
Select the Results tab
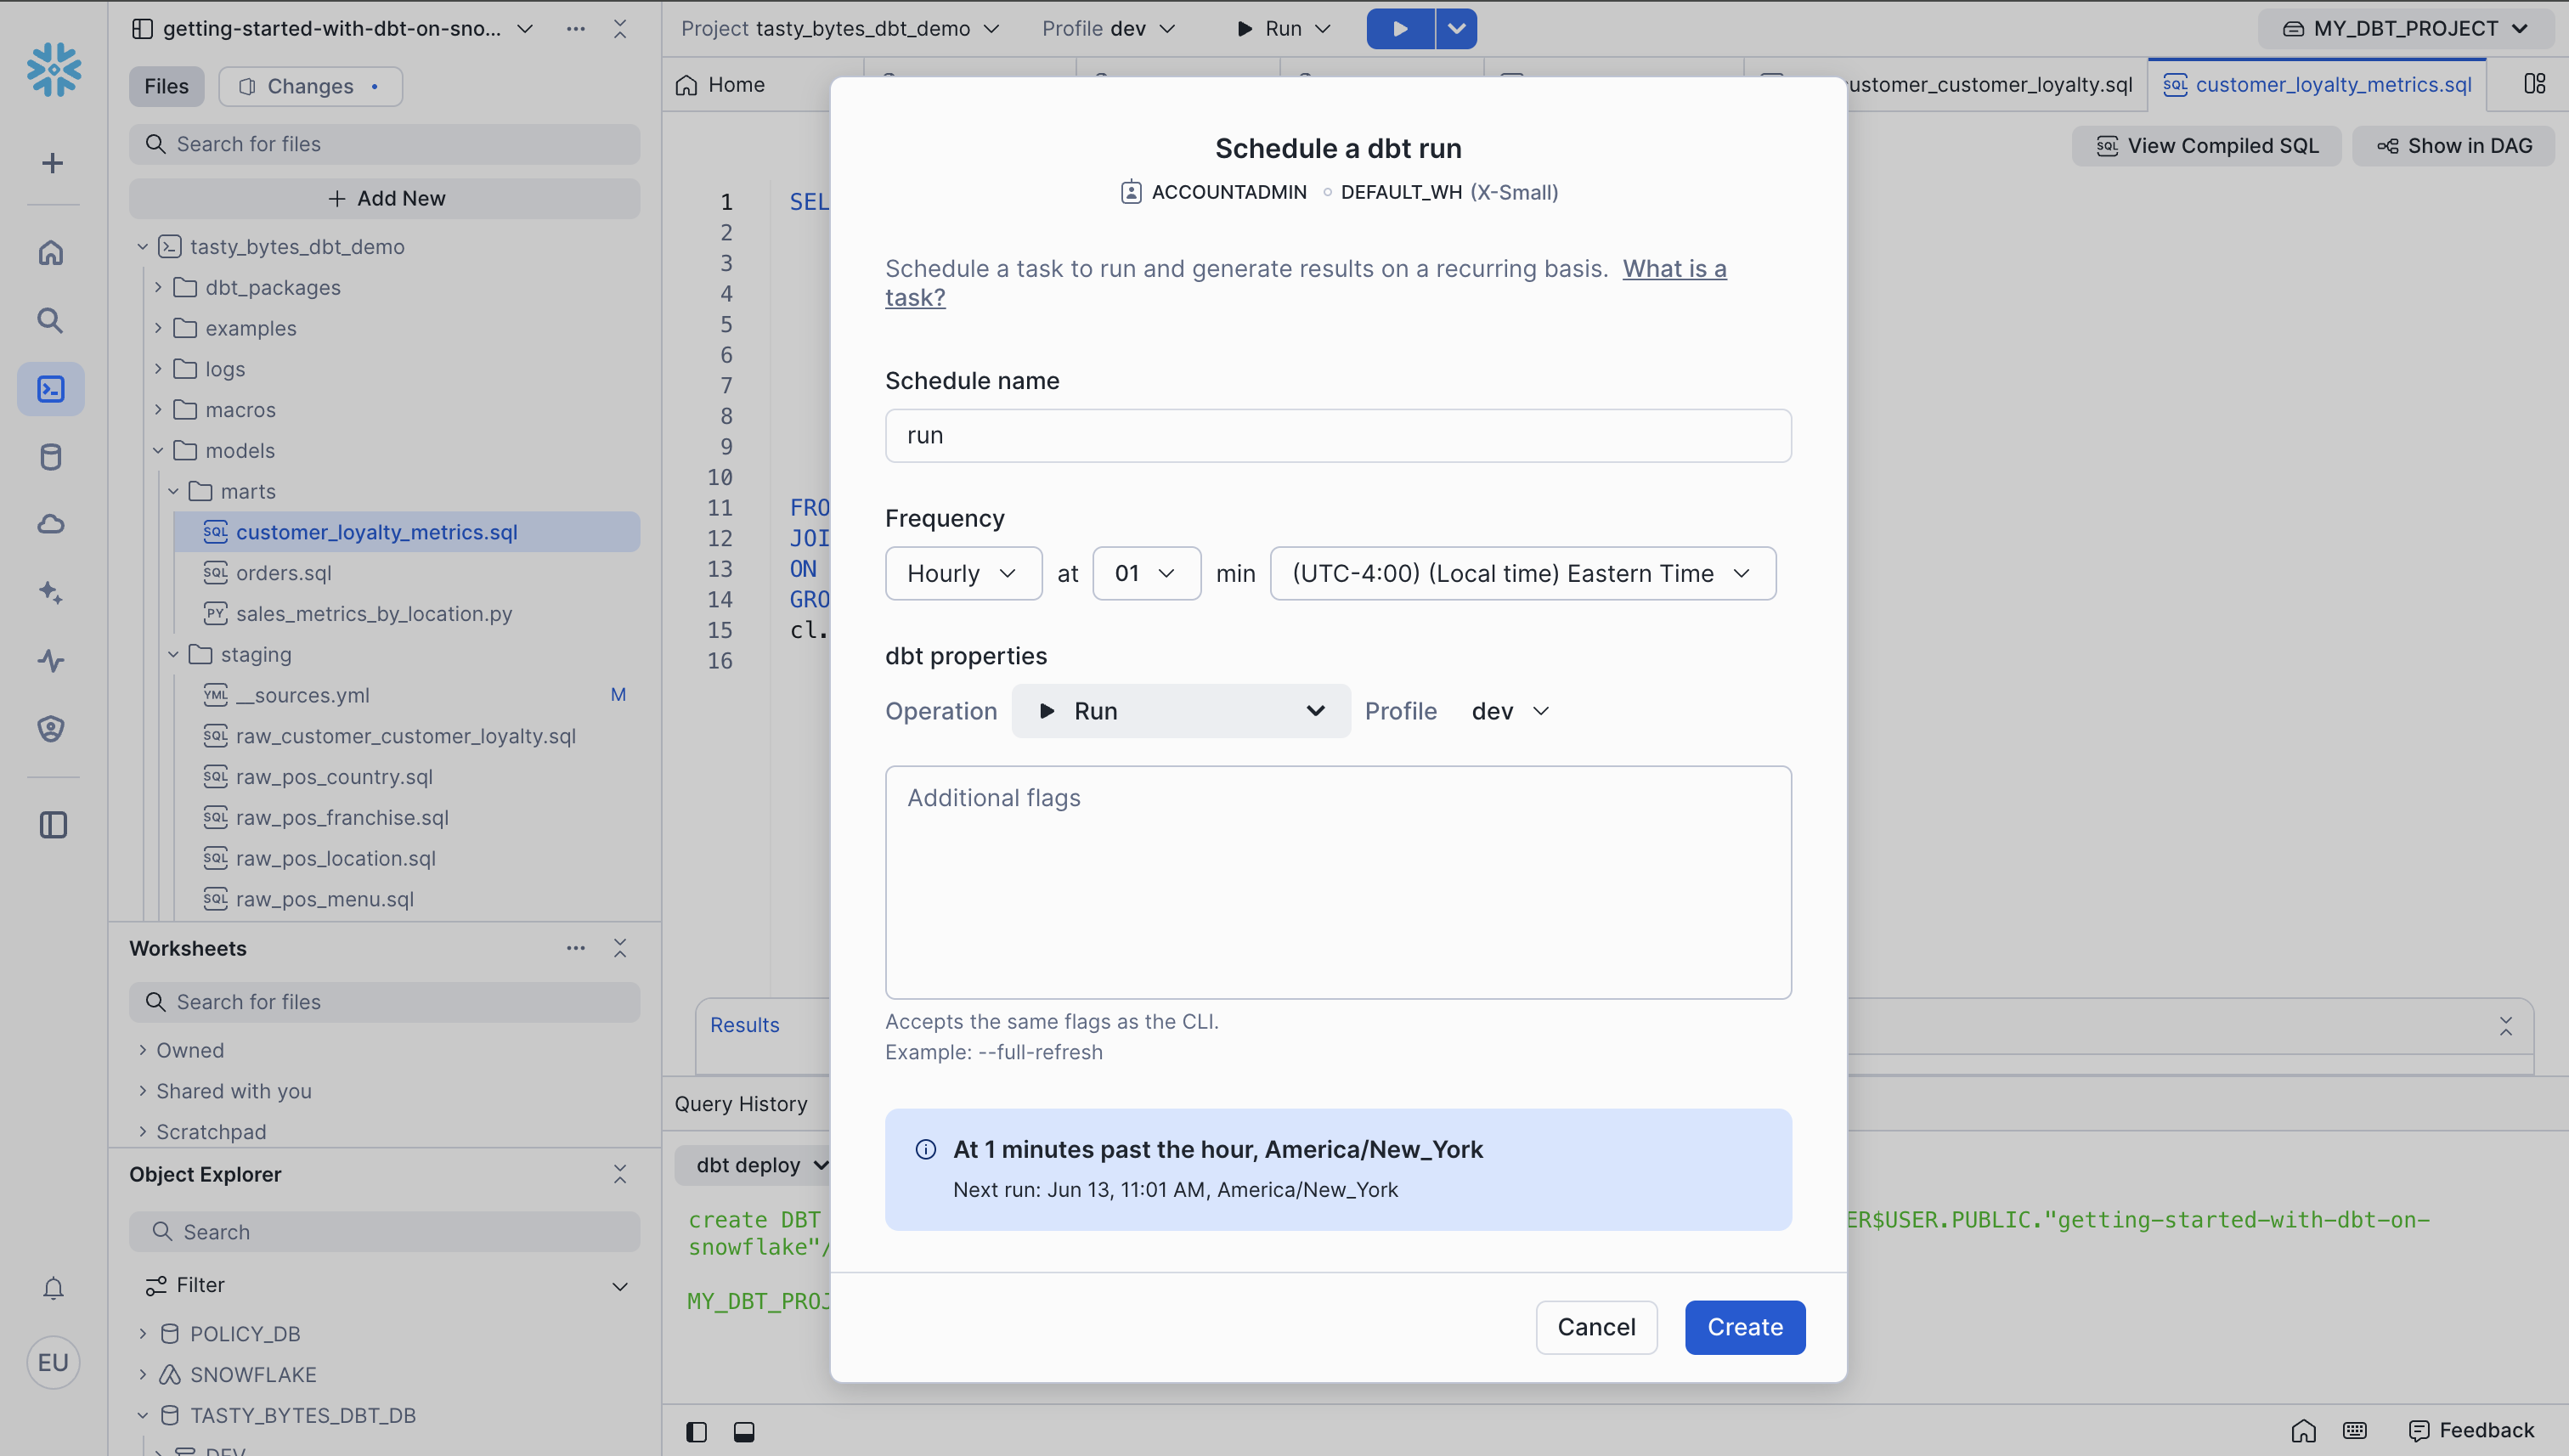point(744,1025)
